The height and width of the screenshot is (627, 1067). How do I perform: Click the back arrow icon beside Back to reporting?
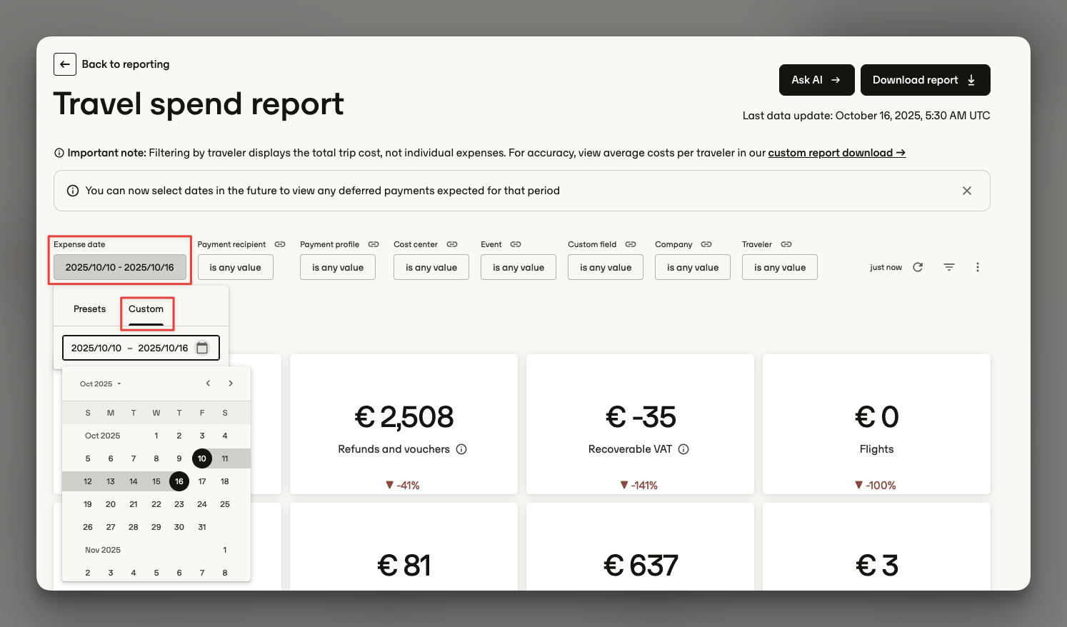[65, 64]
